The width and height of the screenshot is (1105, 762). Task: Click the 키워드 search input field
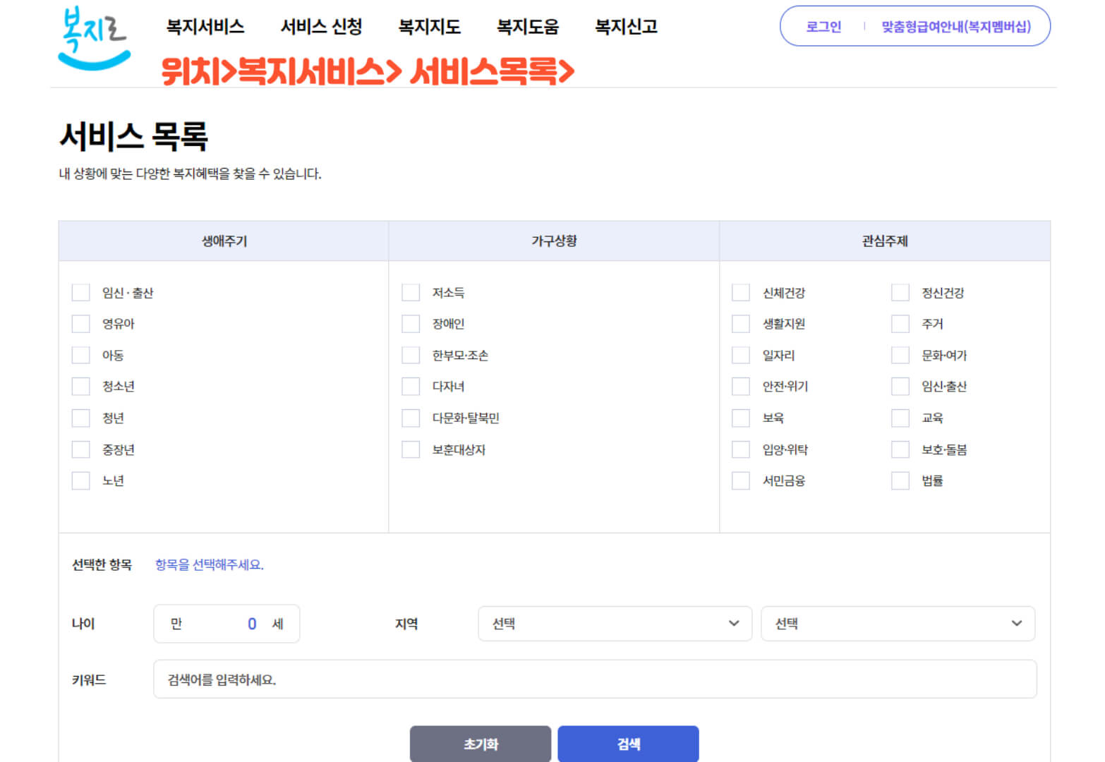(596, 679)
